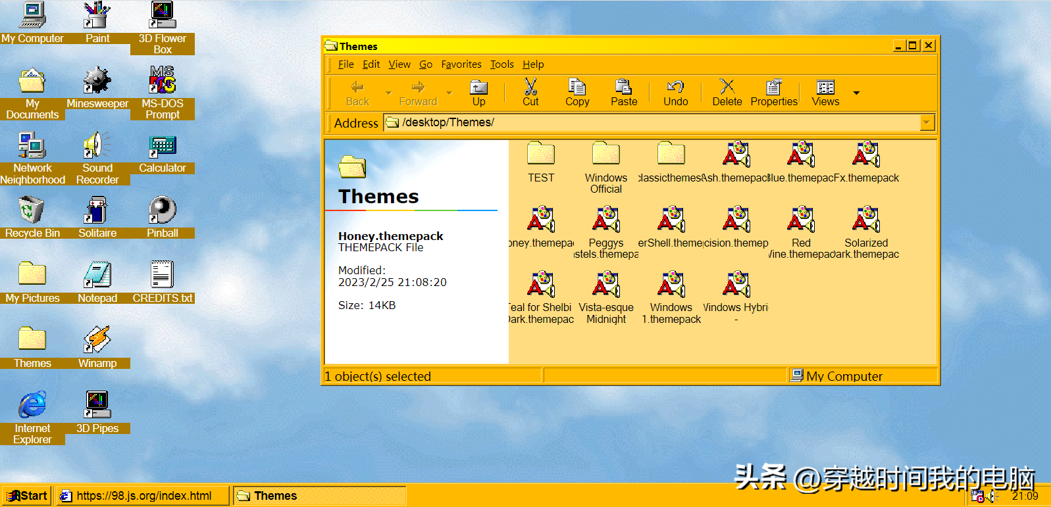Cut the selected file using toolbar

pos(530,93)
